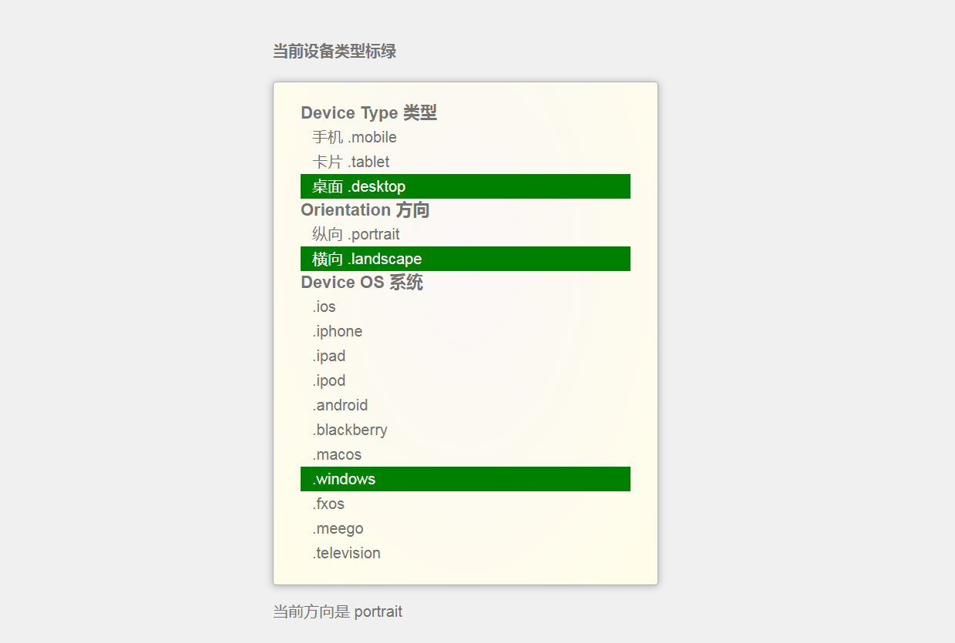Screen dimensions: 955x643
Task: Select the .mobile device type entry
Action: (354, 137)
